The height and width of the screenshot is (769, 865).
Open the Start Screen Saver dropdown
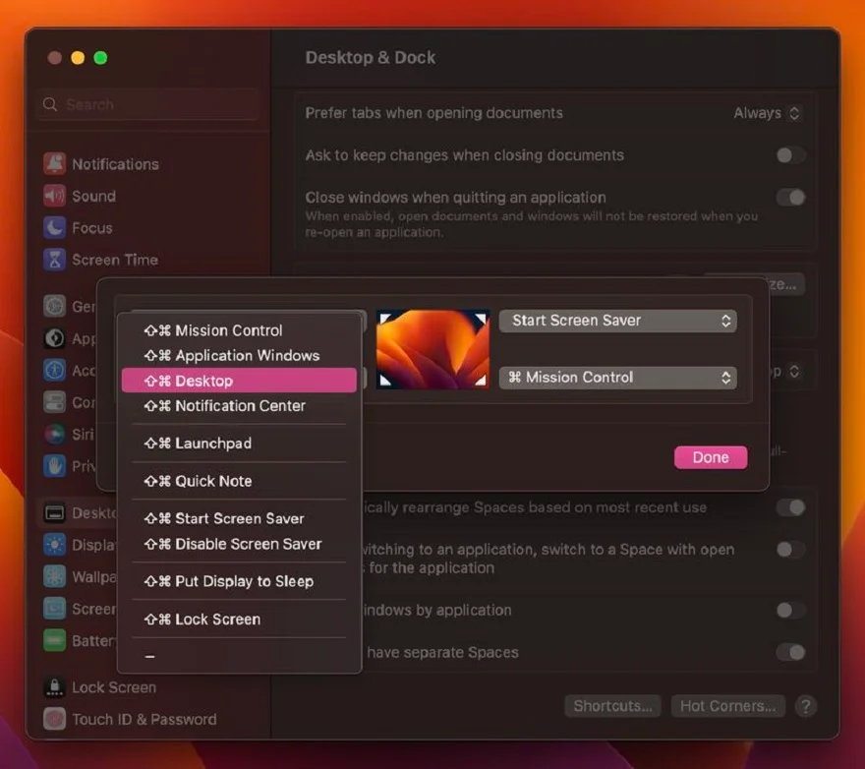pyautogui.click(x=617, y=320)
